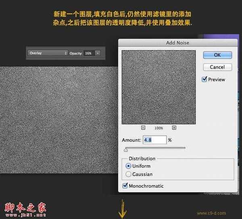Click the 脚本之家 logo watermark

tap(25, 207)
